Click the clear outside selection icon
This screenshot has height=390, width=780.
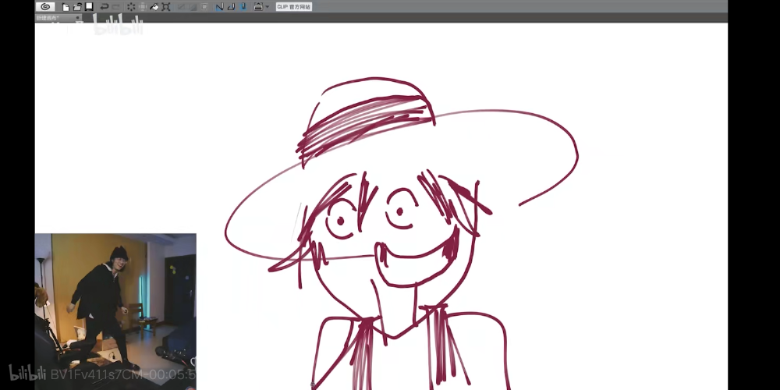143,7
